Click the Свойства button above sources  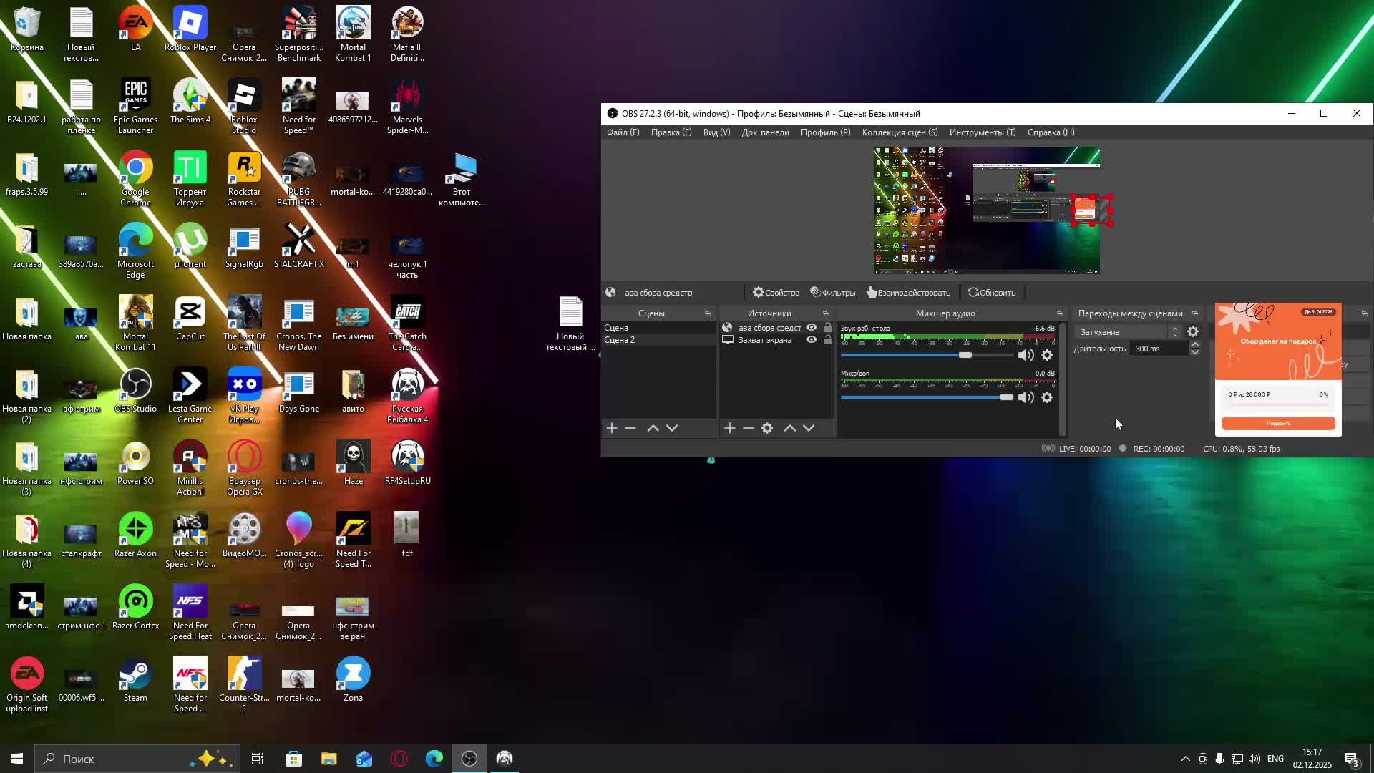[x=776, y=293]
